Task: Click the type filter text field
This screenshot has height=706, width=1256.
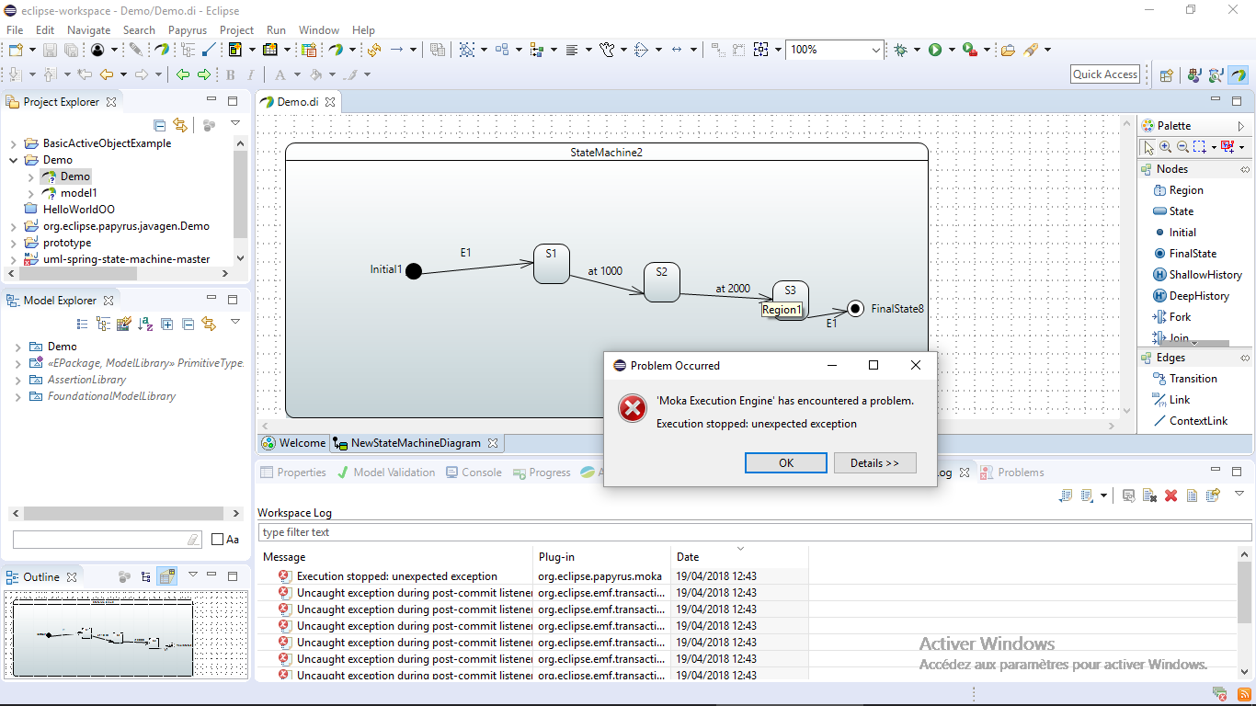Action: (755, 532)
